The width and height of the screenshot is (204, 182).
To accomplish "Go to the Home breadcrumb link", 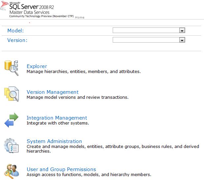I will 80,18.
